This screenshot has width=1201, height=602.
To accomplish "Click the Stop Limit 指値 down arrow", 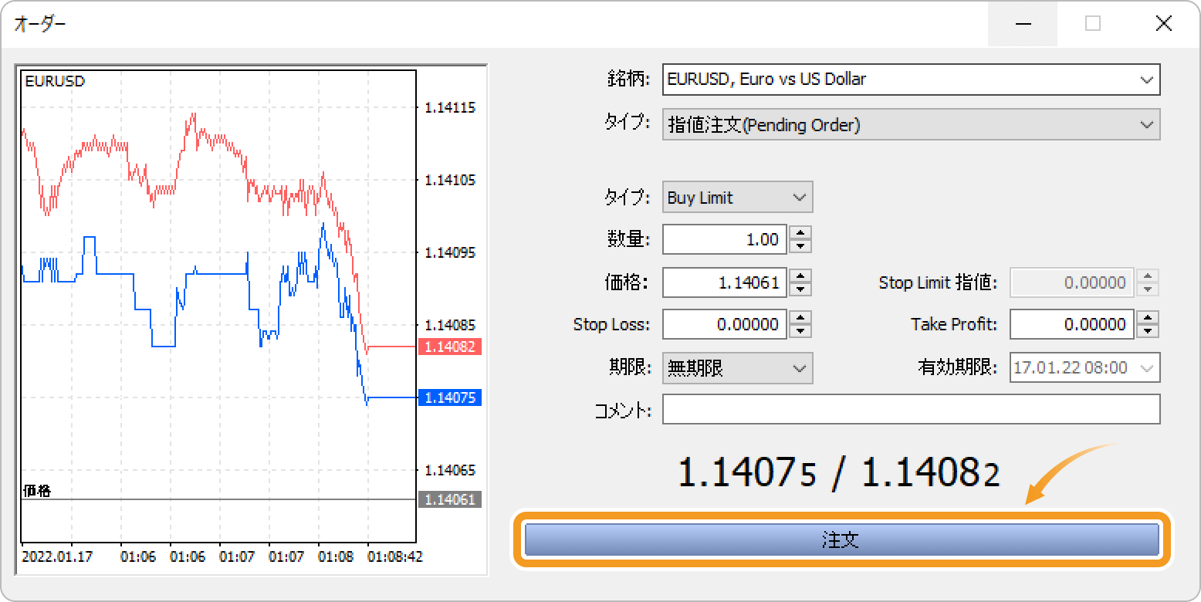I will 1149,289.
